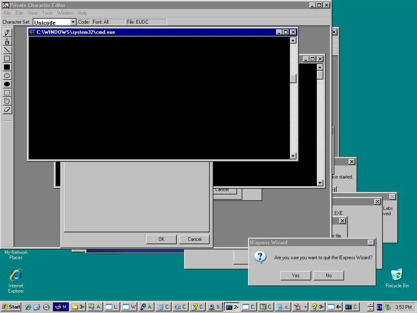Open the Help menu
Viewport: 417px width, 313px height.
coord(83,13)
